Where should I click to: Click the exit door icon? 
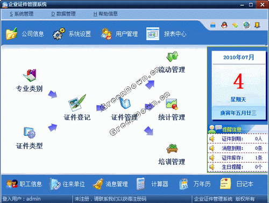257,25
